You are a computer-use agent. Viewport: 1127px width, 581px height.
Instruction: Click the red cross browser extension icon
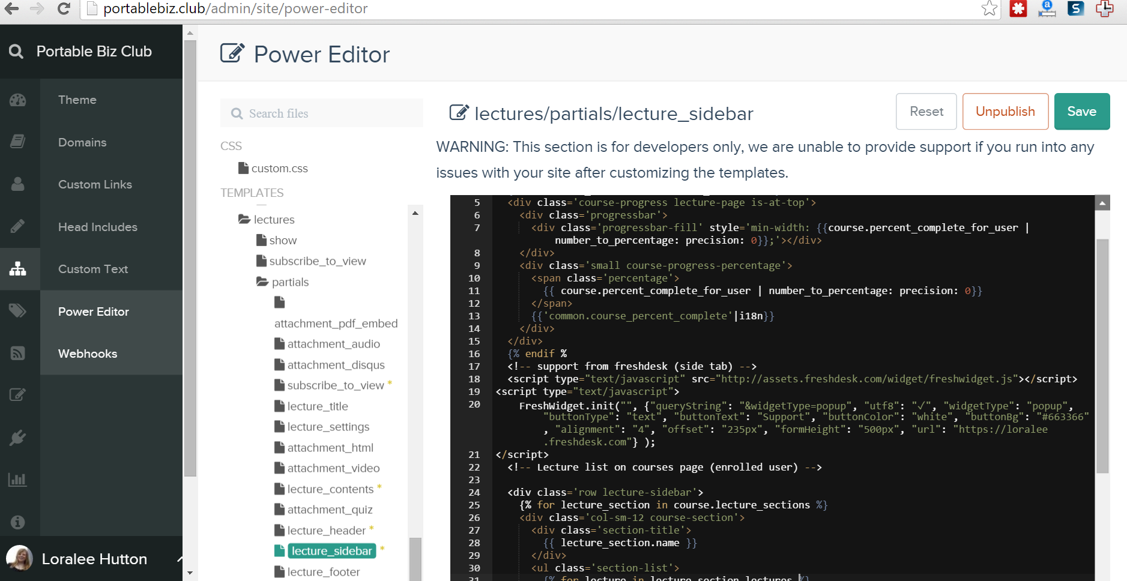pyautogui.click(x=1105, y=8)
